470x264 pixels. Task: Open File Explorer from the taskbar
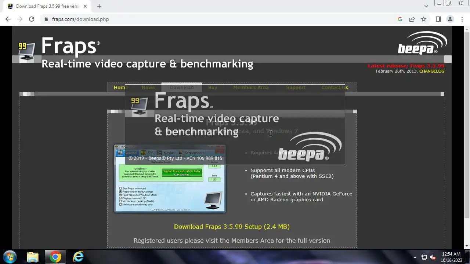click(x=33, y=257)
